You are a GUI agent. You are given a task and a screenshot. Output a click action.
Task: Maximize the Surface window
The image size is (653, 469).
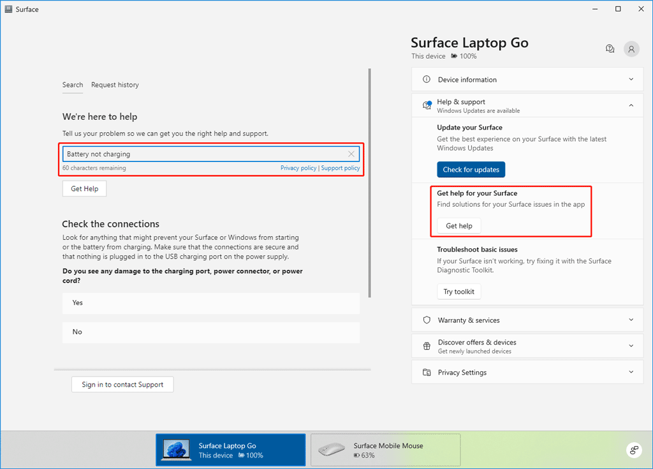[x=618, y=9]
